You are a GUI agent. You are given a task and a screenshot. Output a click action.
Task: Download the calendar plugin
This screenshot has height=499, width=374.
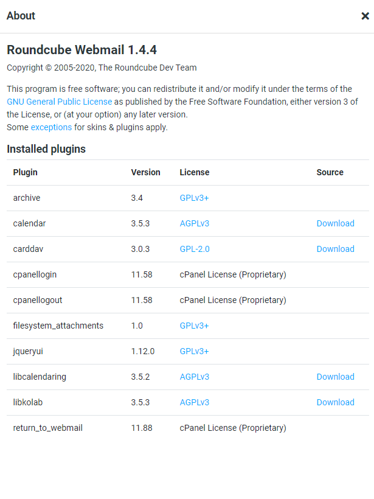[335, 223]
